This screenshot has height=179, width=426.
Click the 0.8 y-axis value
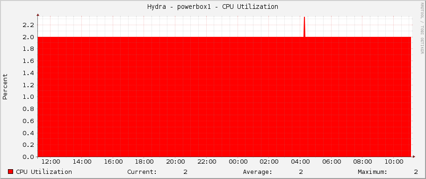[x=28, y=109]
